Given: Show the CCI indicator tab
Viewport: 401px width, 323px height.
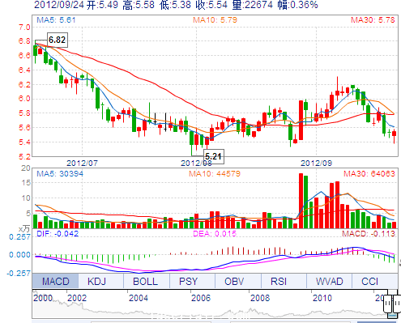Looking at the screenshot, I should [369, 281].
